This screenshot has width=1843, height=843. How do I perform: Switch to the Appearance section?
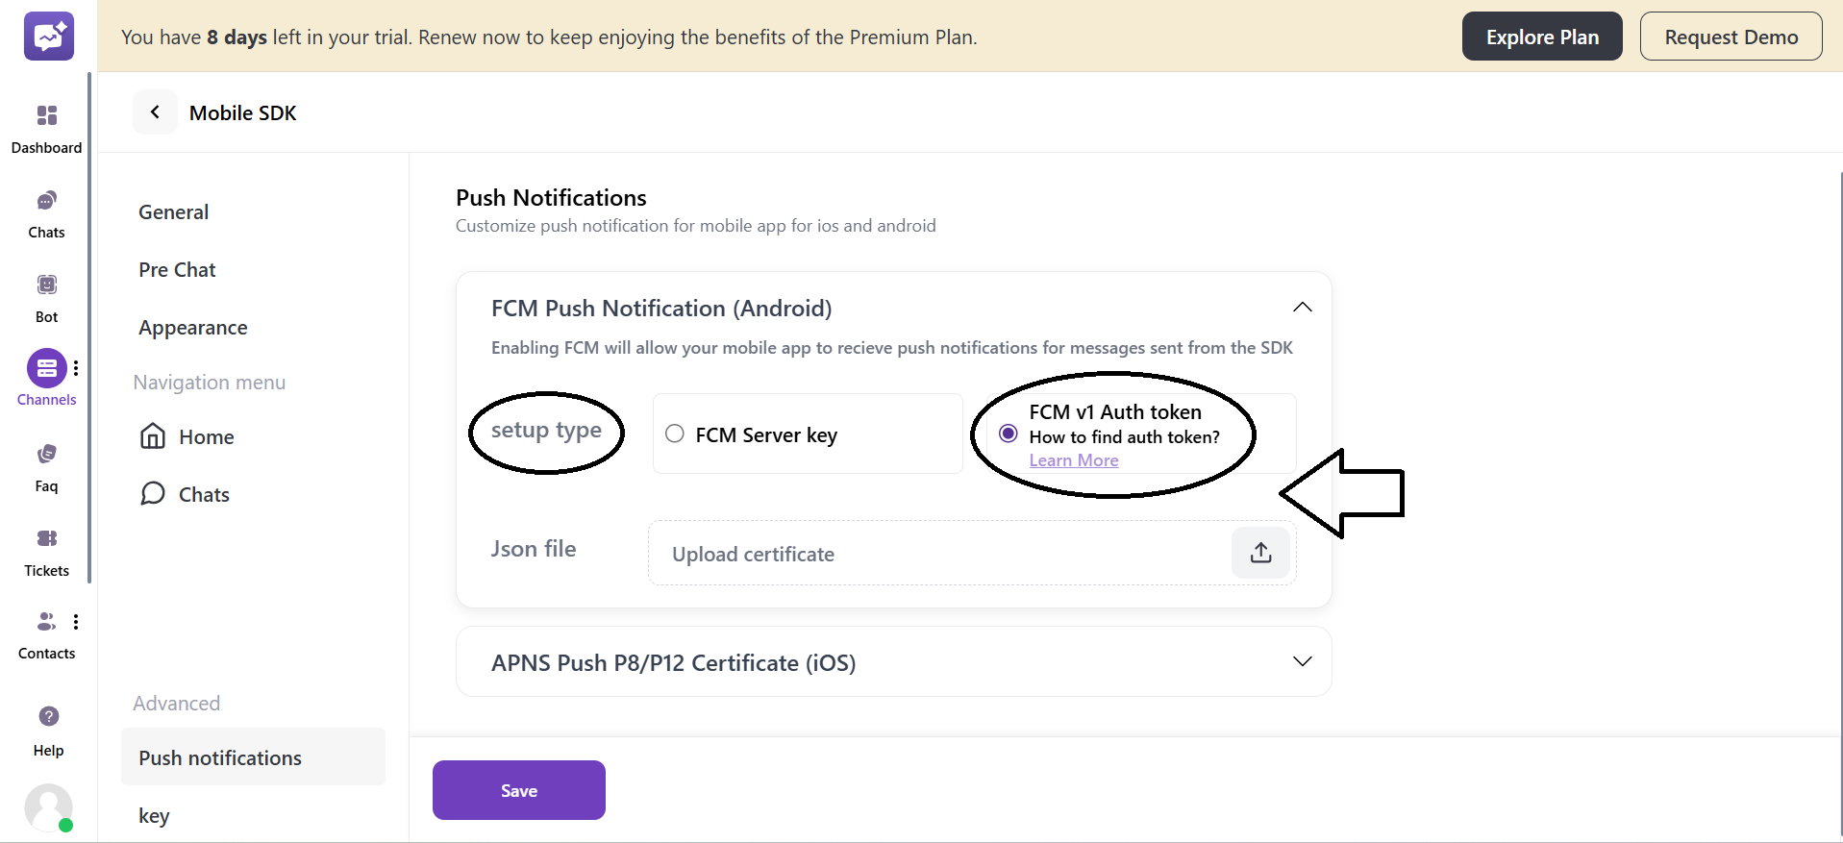click(192, 327)
